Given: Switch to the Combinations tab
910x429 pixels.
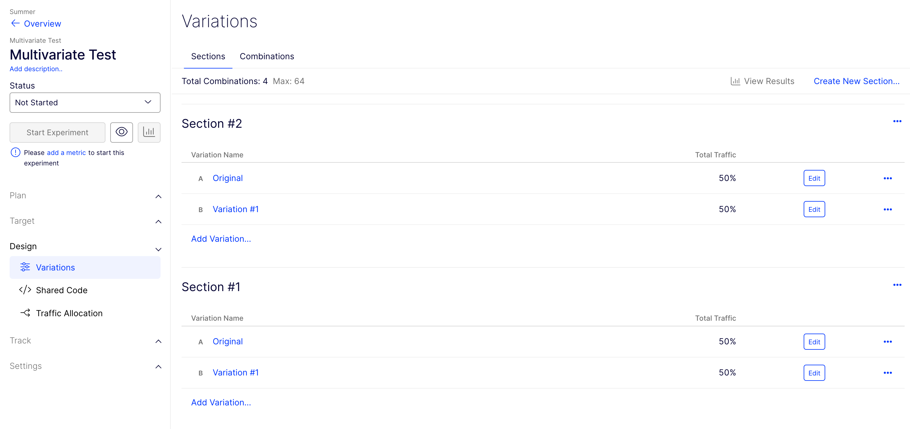Looking at the screenshot, I should tap(267, 56).
